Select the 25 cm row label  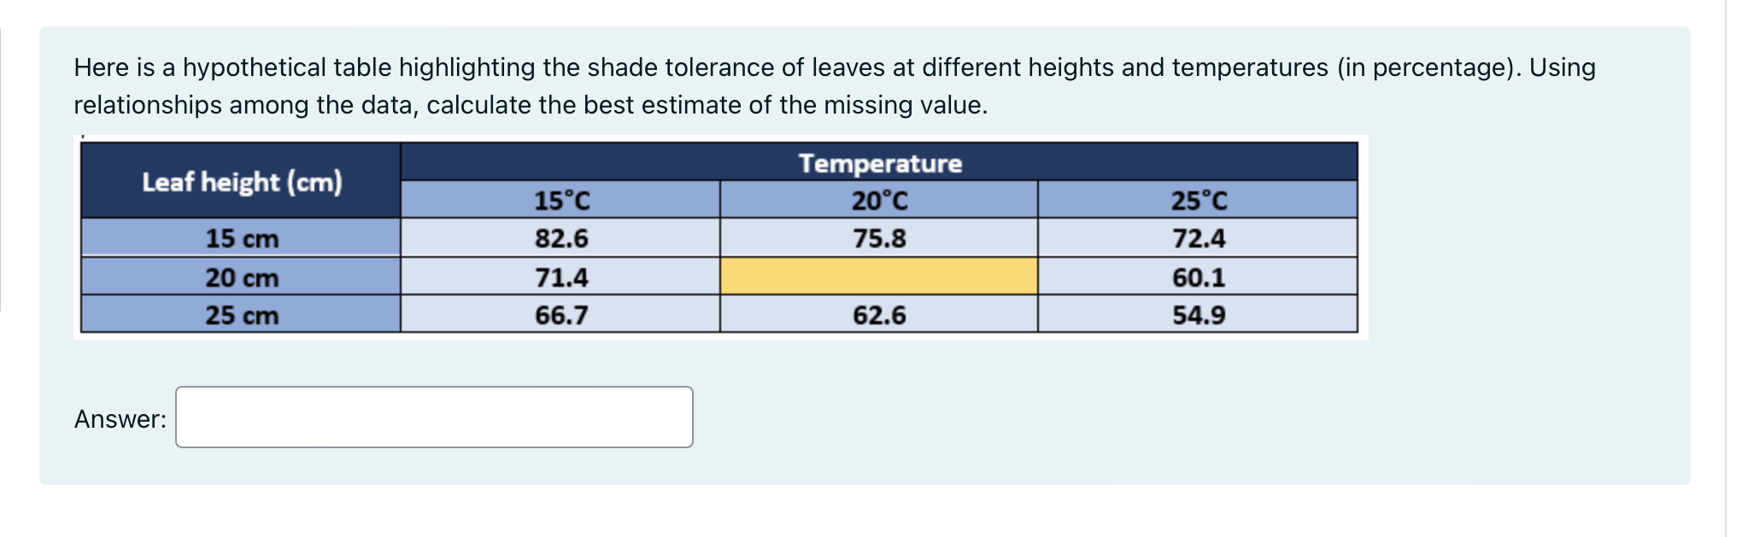tap(240, 314)
